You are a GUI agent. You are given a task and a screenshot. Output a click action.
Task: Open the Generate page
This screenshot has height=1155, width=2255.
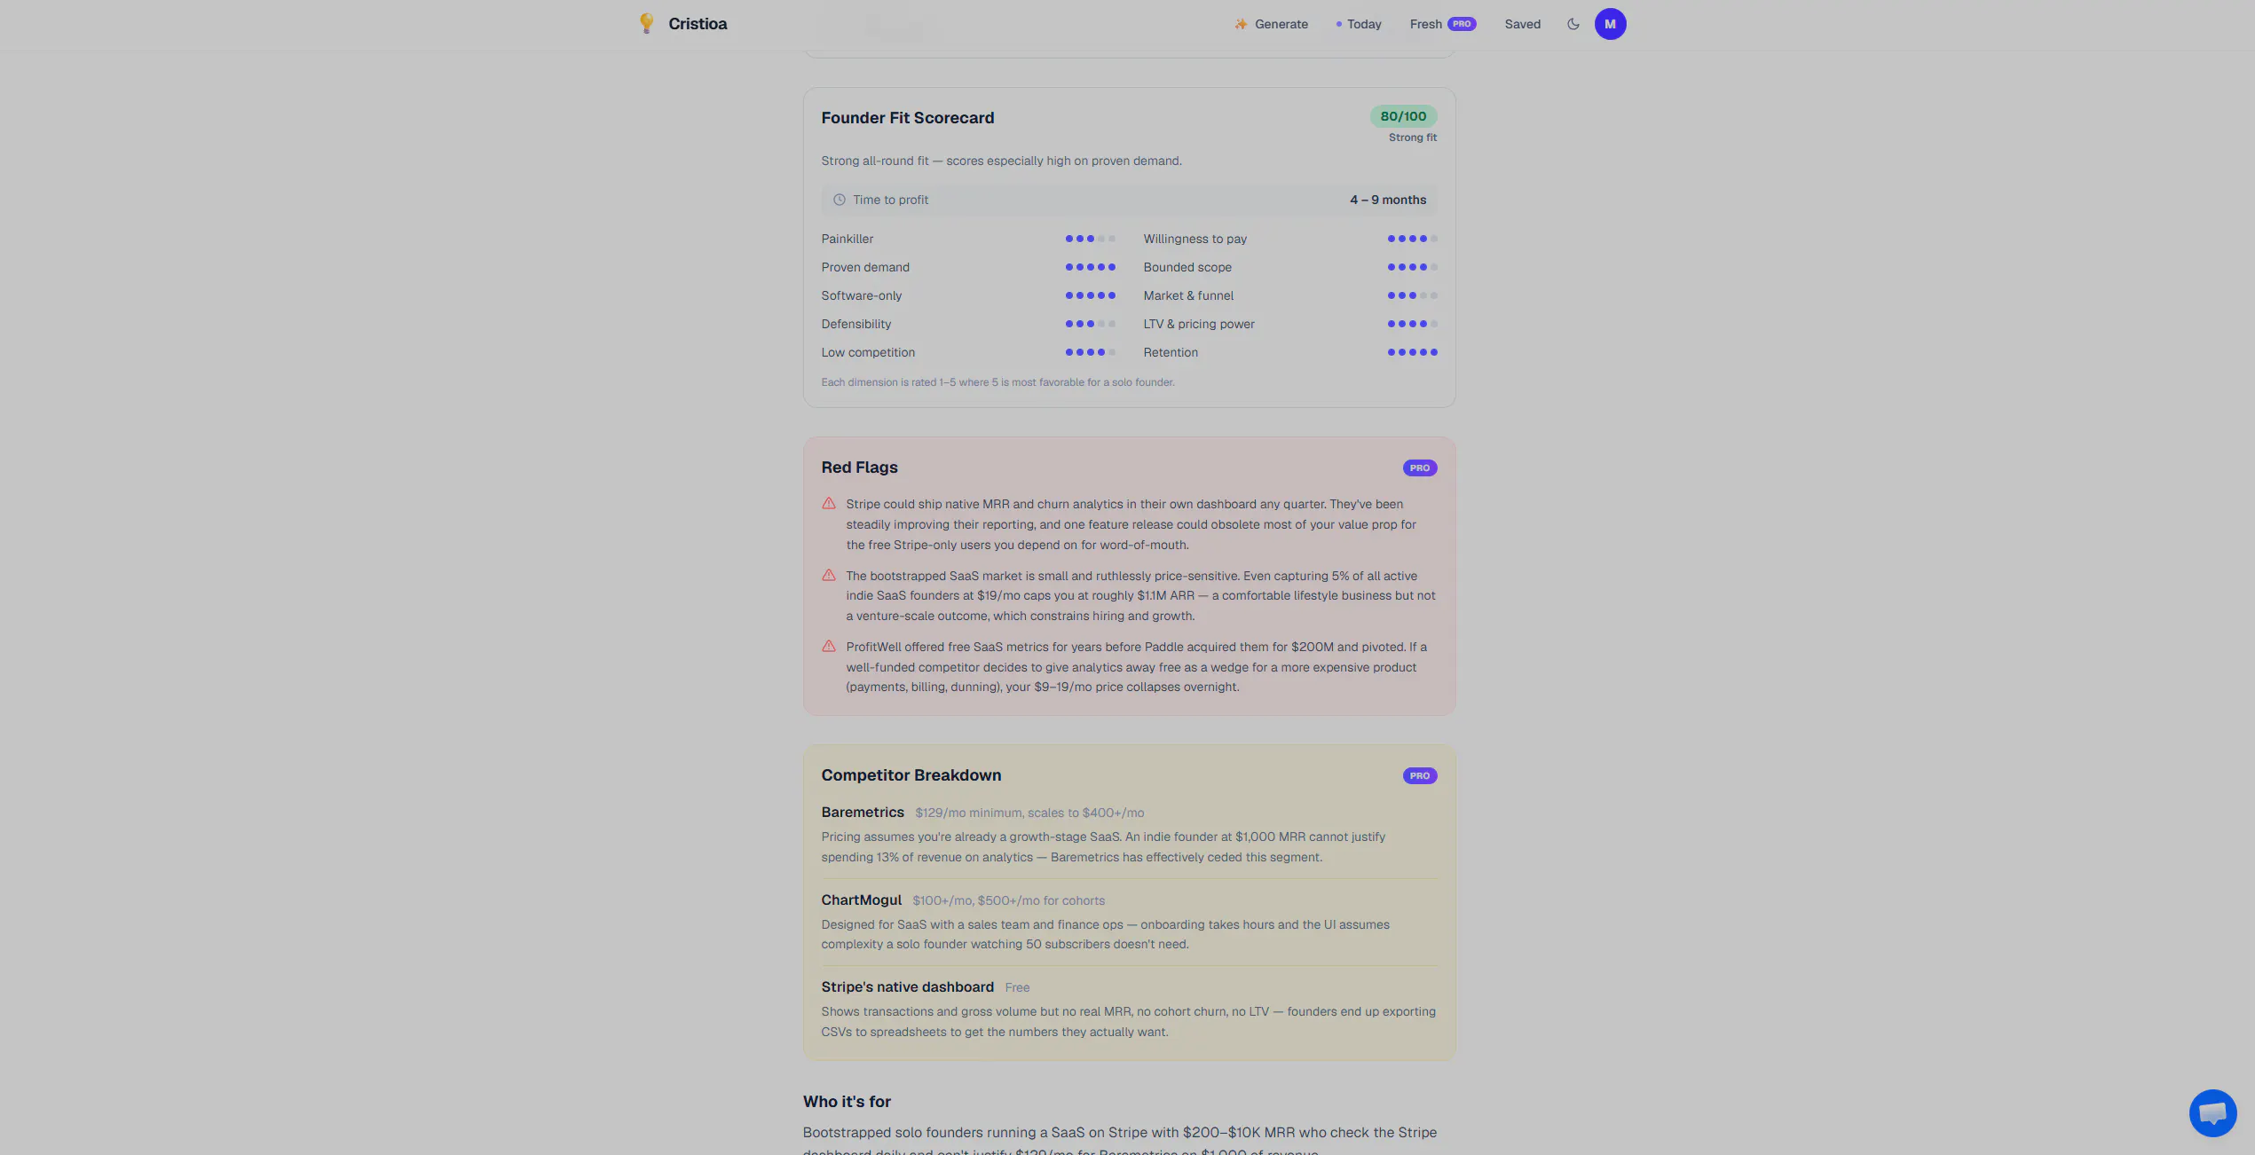[x=1271, y=24]
